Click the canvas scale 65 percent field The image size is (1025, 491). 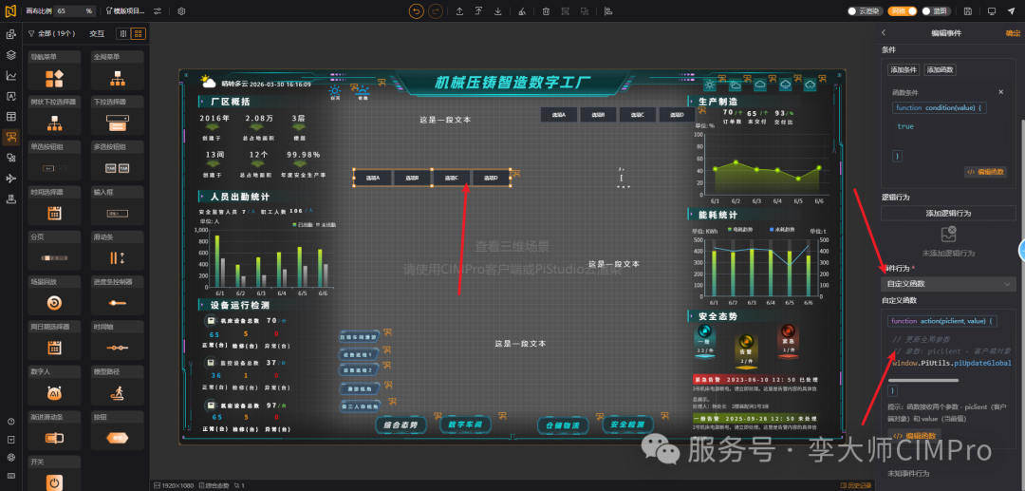point(74,11)
